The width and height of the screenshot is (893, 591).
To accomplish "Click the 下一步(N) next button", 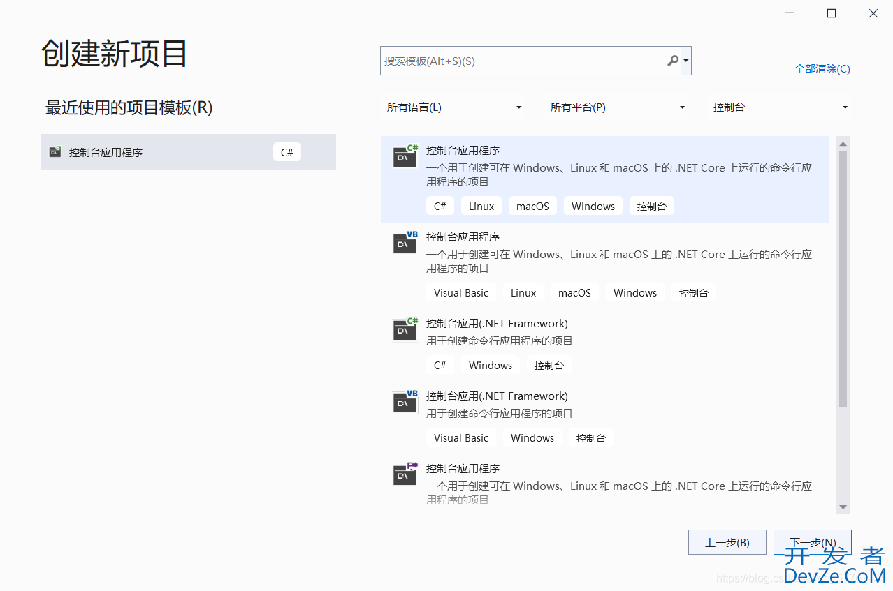I will click(x=813, y=542).
